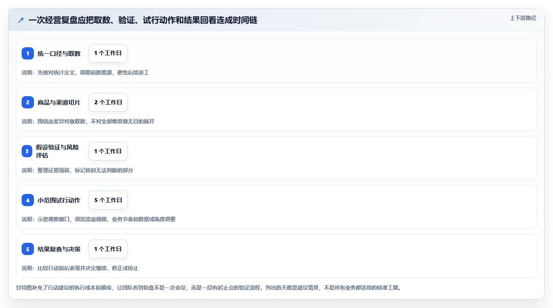Click the note 围绕高差异对象取数

click(88, 121)
